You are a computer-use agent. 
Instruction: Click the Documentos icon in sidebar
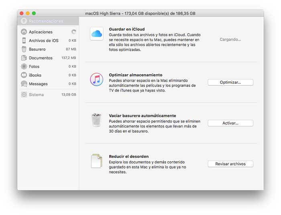coord(24,58)
